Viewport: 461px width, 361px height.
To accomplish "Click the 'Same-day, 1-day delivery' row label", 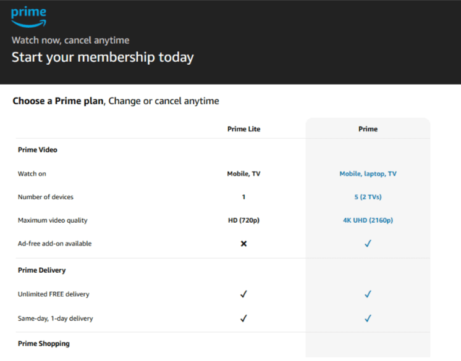I will 55,318.
